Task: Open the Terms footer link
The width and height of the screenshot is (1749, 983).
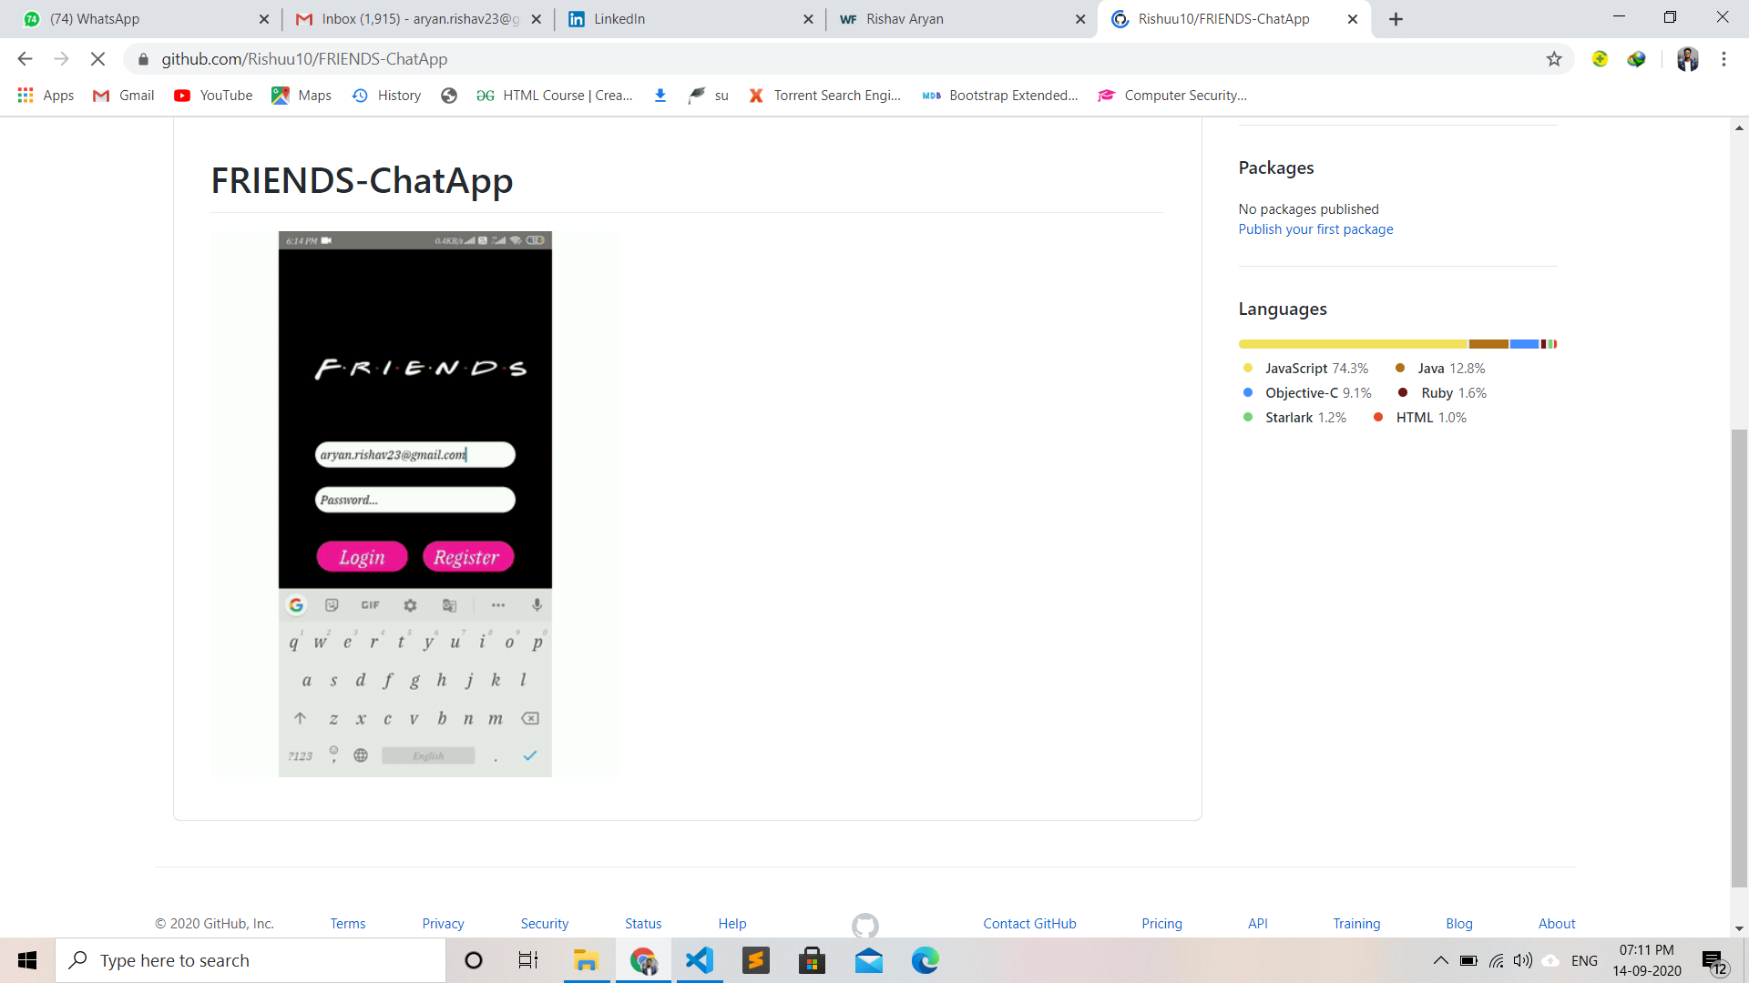Action: coord(348,924)
